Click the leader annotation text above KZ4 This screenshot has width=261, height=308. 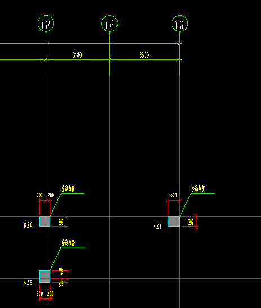pyautogui.click(x=68, y=189)
